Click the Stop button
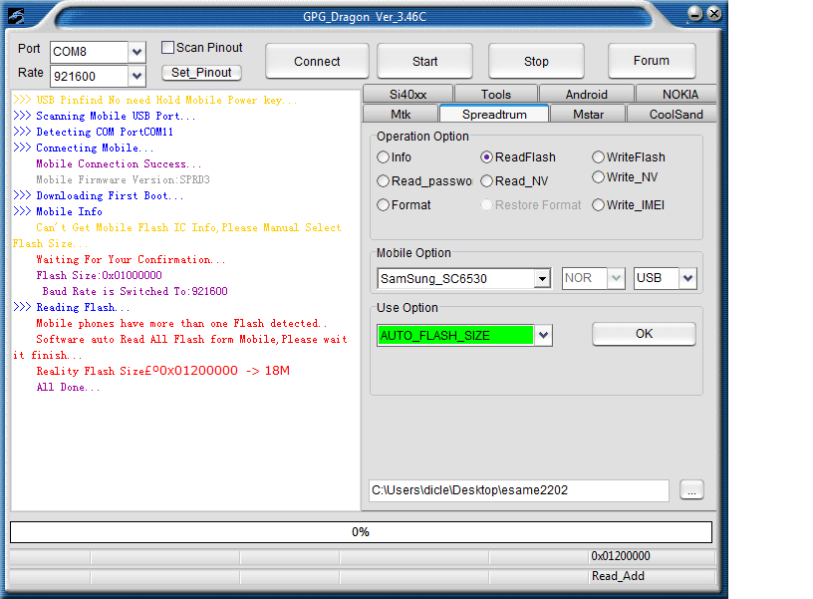 (536, 61)
